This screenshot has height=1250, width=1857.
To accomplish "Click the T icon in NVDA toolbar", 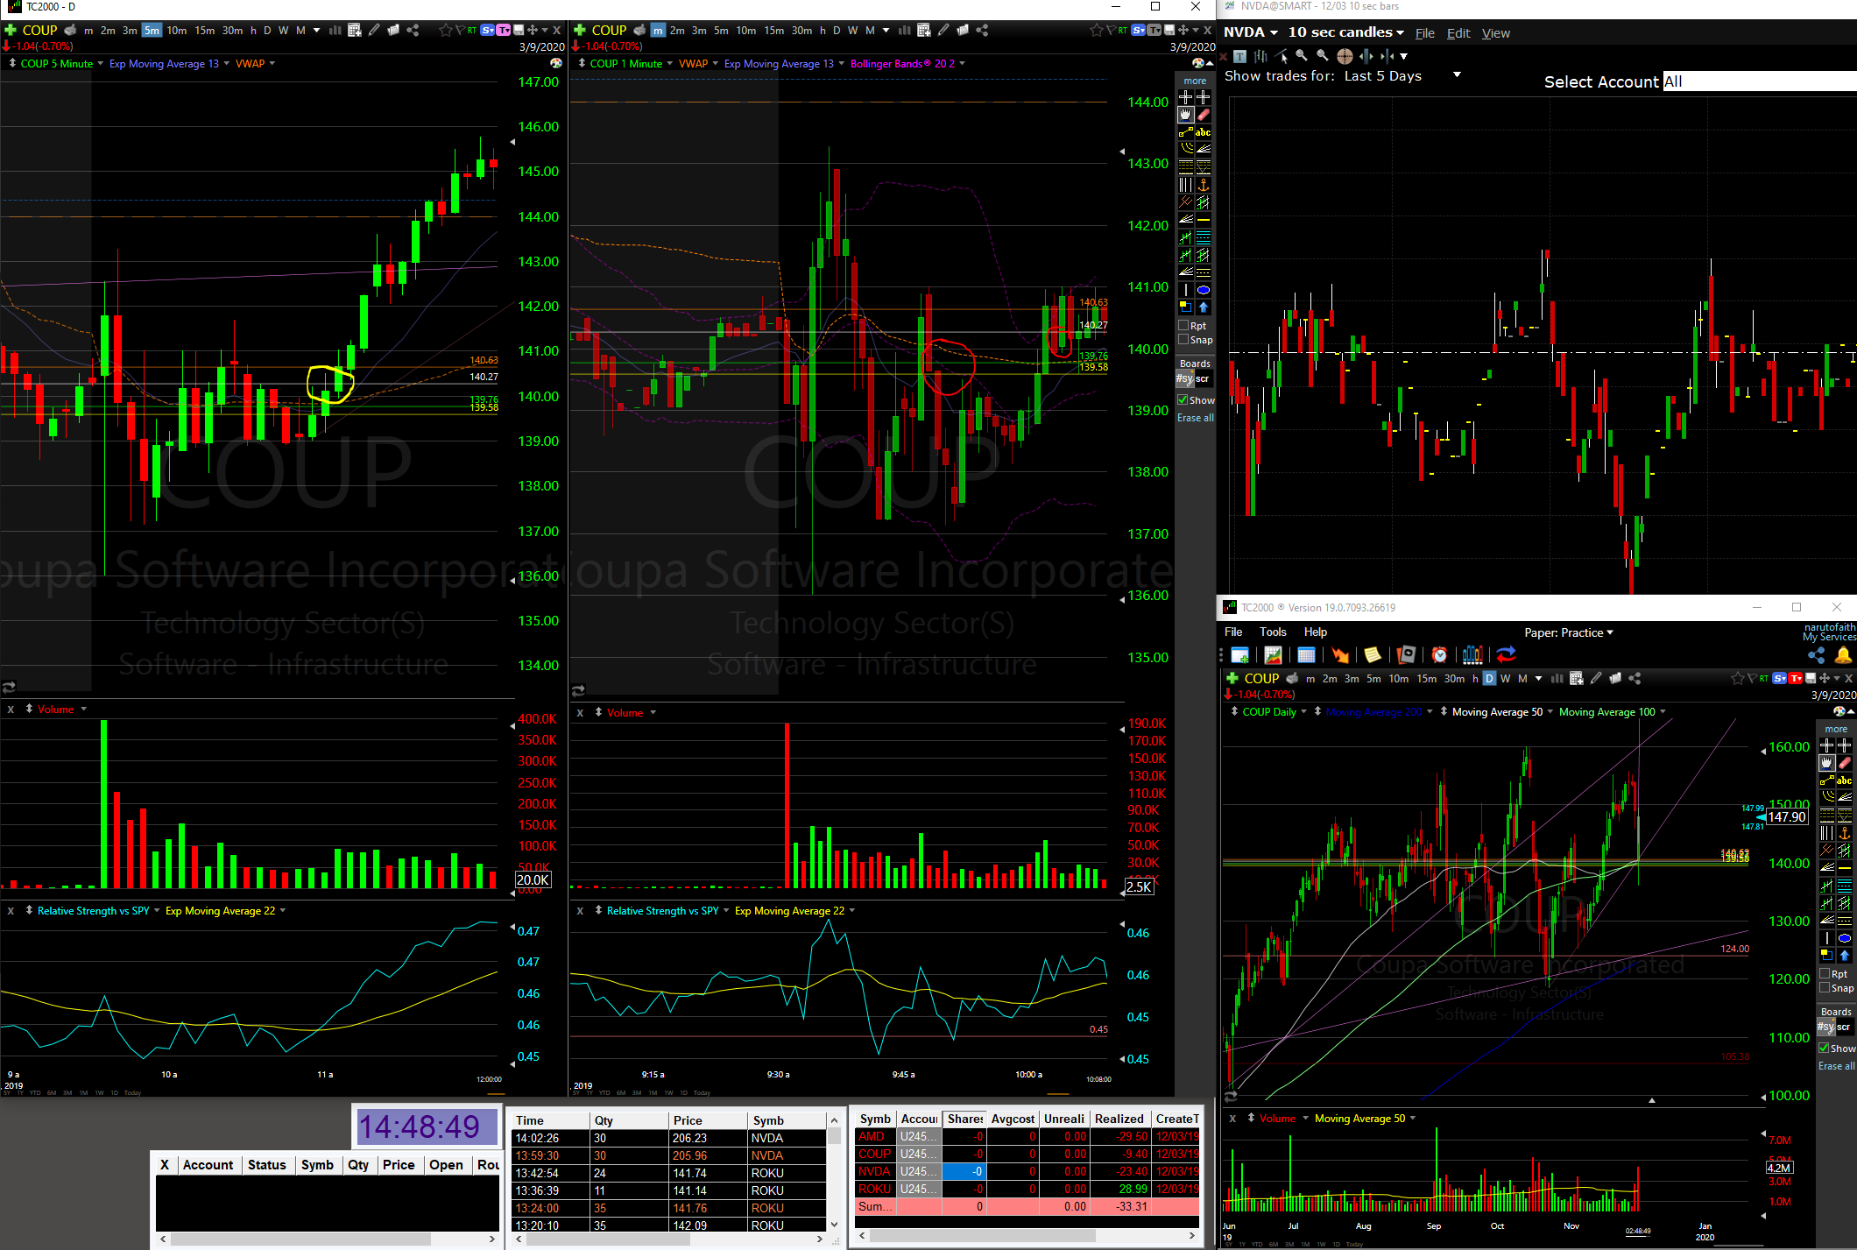I will (x=1239, y=56).
